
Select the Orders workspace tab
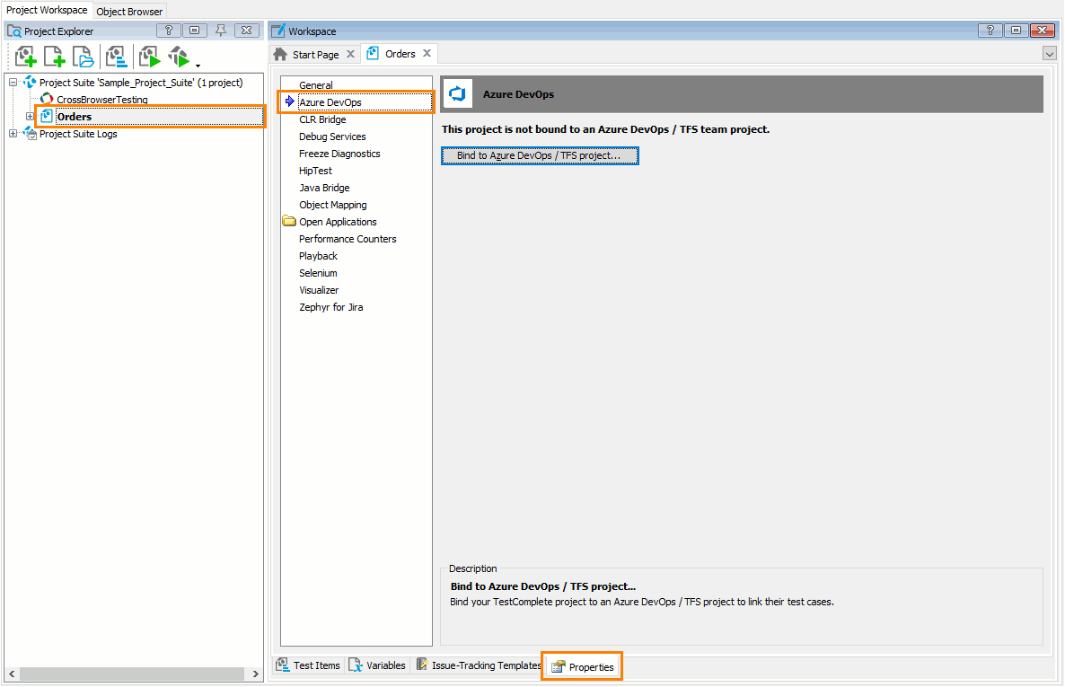tap(400, 54)
